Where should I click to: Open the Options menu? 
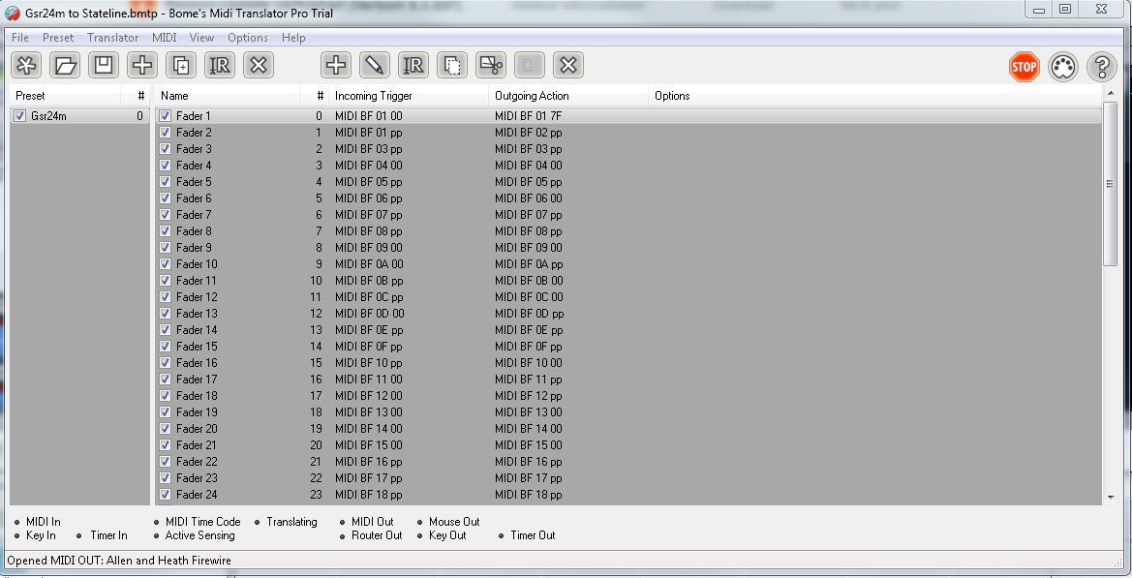click(x=248, y=38)
